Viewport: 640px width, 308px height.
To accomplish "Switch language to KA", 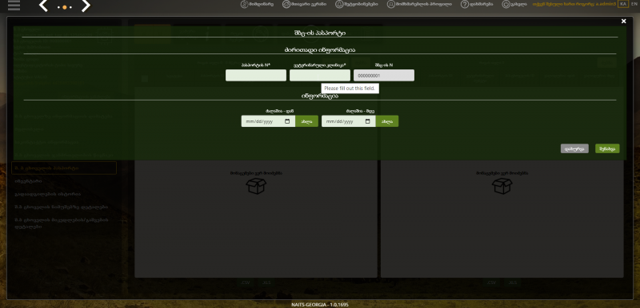I will [x=622, y=4].
